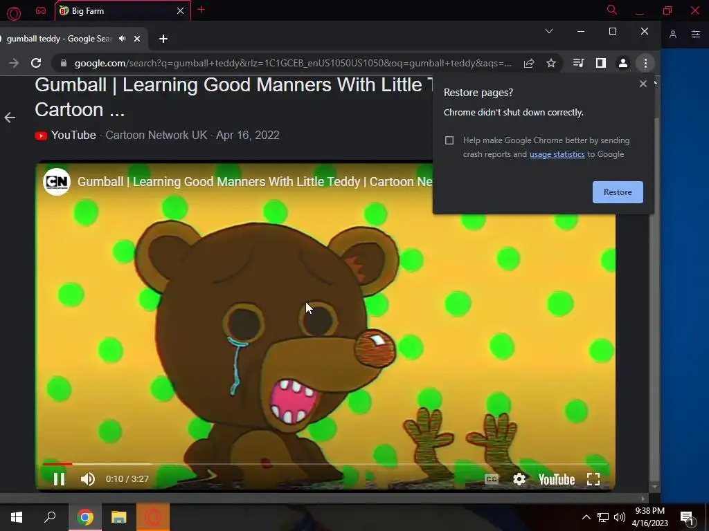Toggle Chrome side panel
The width and height of the screenshot is (709, 531).
point(600,63)
